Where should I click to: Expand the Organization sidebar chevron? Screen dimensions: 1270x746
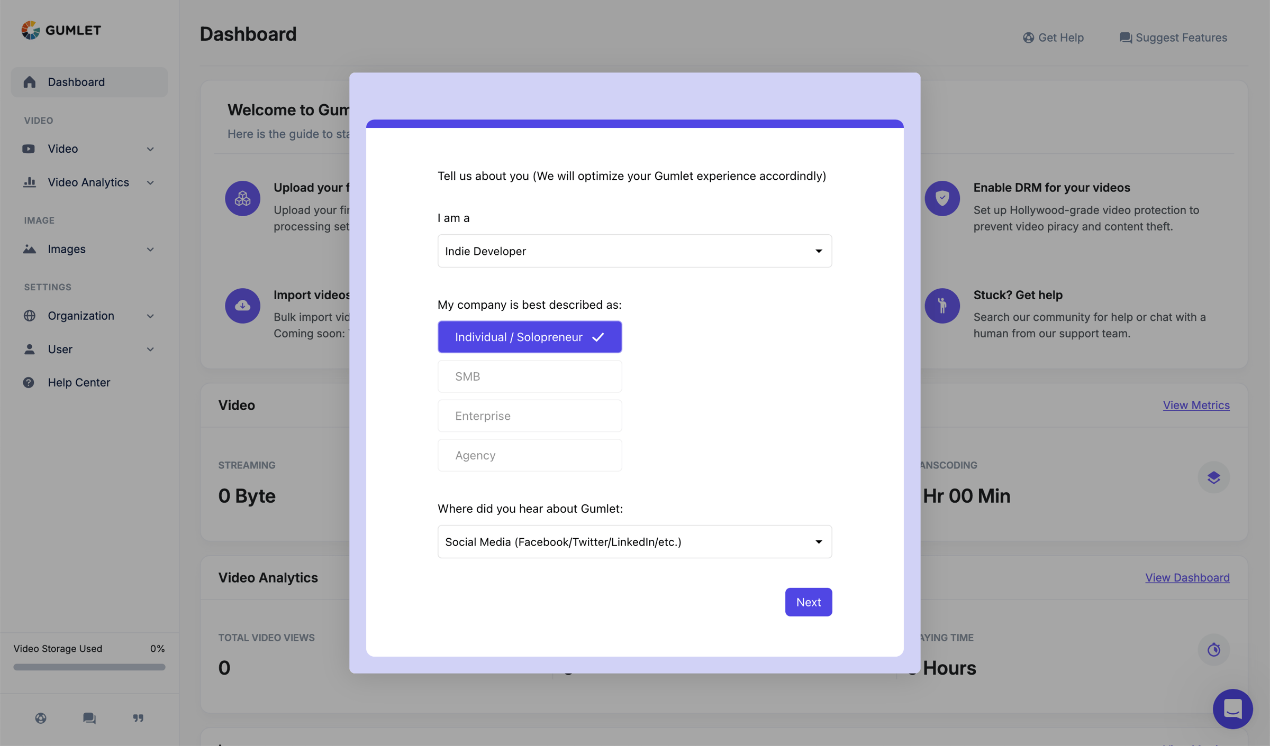150,316
